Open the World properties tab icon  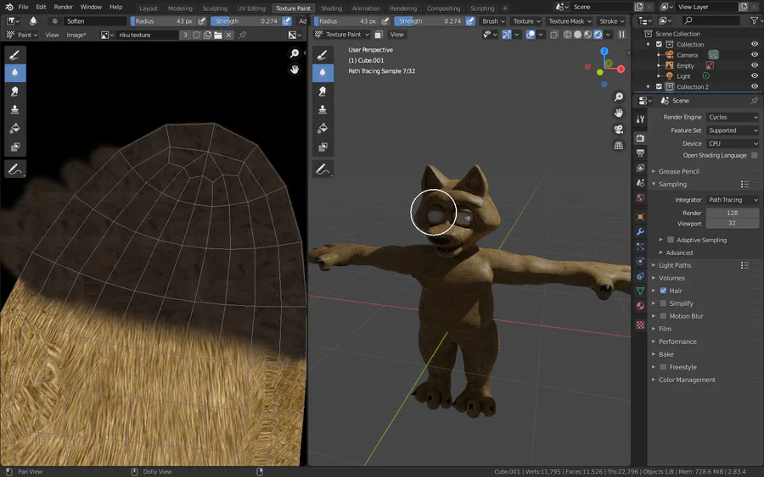click(x=640, y=198)
